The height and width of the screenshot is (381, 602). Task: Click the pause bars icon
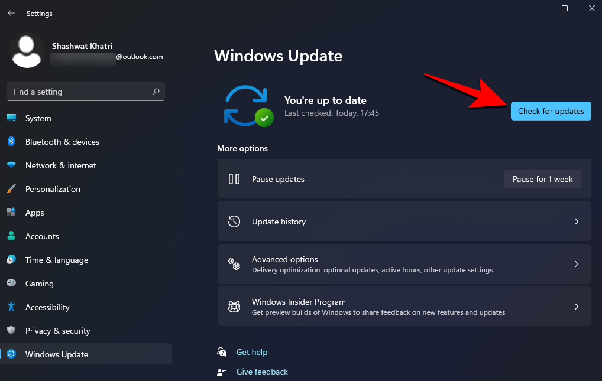[x=234, y=179]
